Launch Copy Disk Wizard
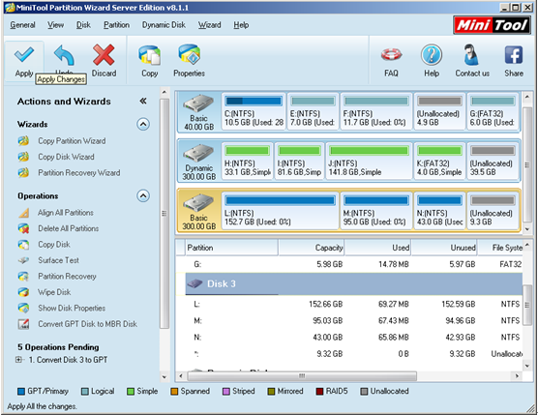 pyautogui.click(x=66, y=157)
